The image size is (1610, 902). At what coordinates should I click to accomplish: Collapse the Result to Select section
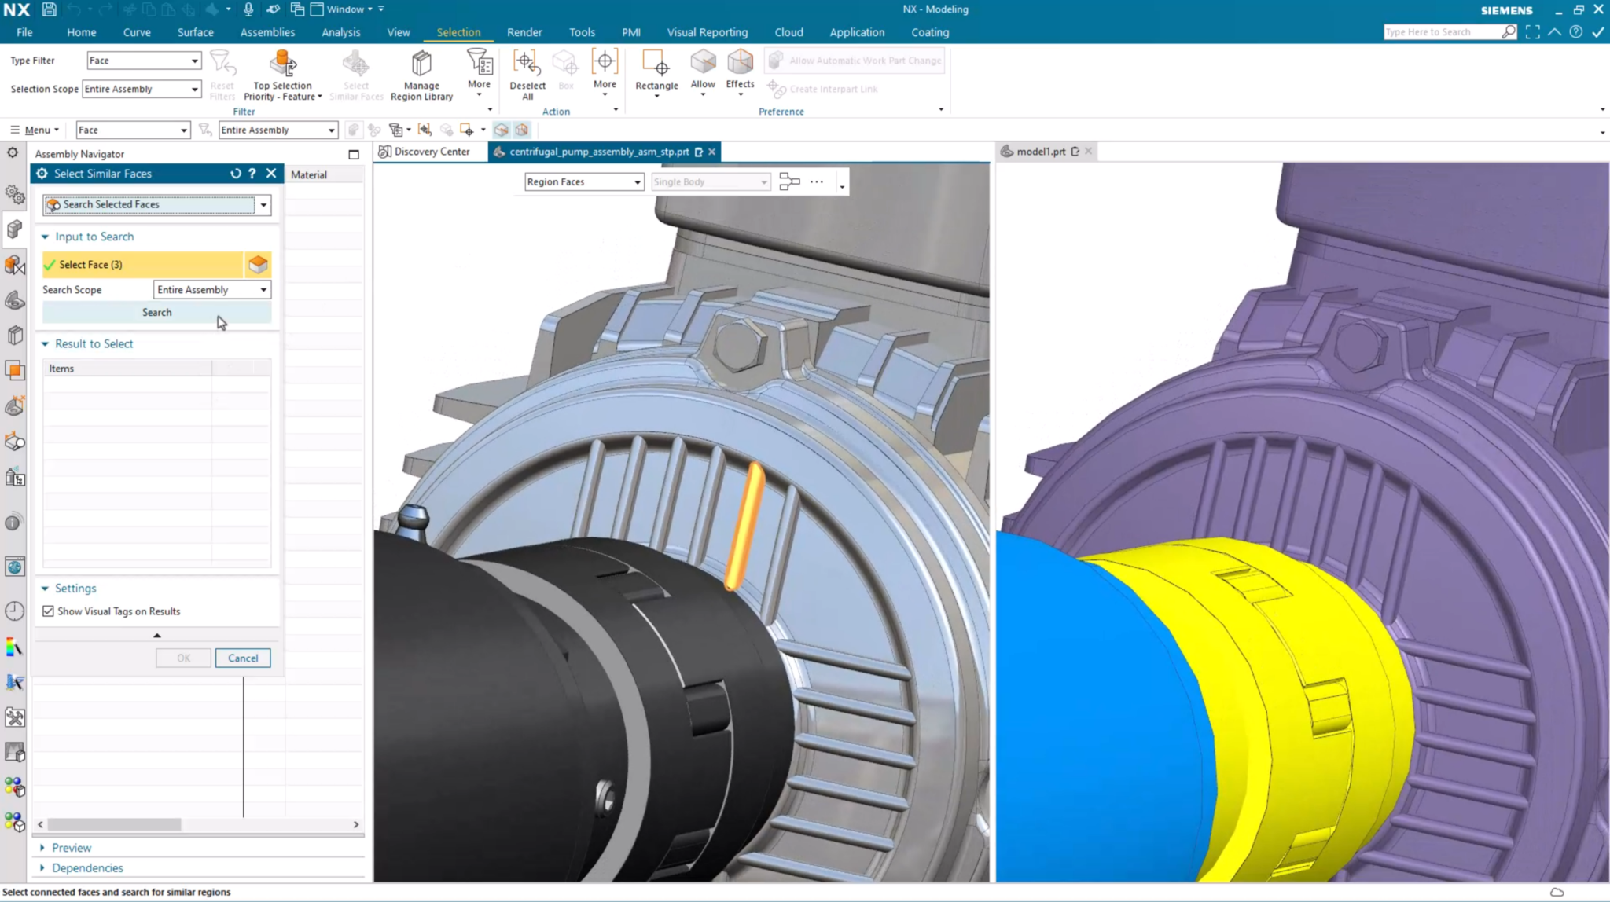pyautogui.click(x=46, y=343)
